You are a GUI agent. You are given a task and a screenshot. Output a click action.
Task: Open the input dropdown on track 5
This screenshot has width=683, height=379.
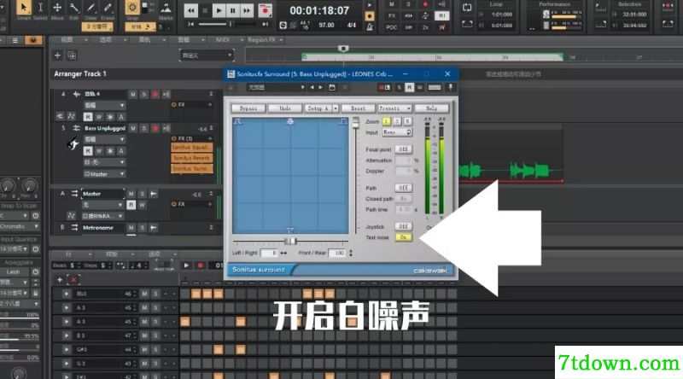(104, 162)
